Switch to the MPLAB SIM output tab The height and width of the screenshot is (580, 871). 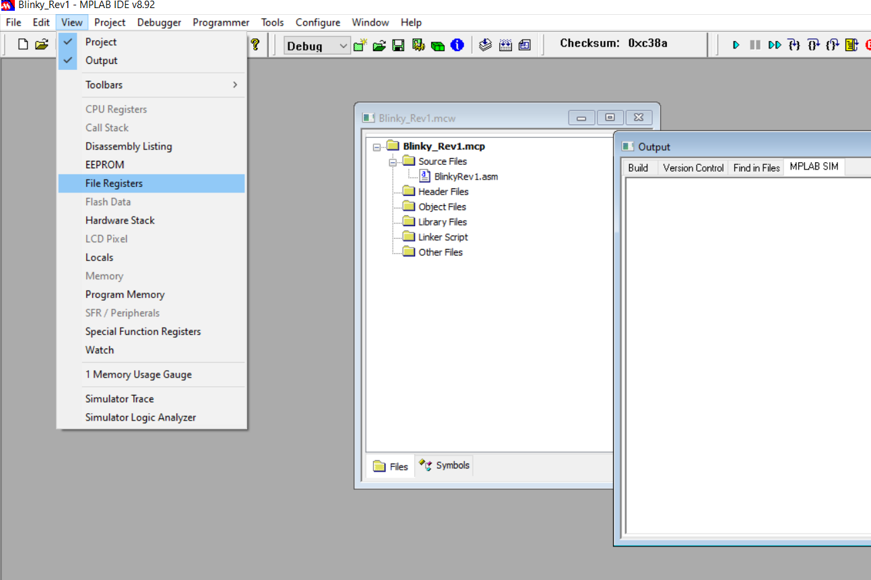coord(813,167)
